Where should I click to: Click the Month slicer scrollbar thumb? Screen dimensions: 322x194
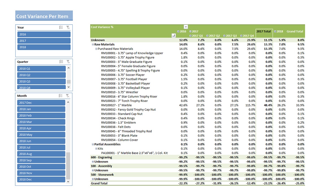(x=68, y=166)
